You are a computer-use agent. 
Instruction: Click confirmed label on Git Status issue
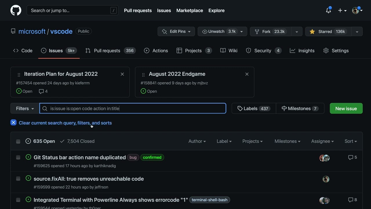point(152,157)
